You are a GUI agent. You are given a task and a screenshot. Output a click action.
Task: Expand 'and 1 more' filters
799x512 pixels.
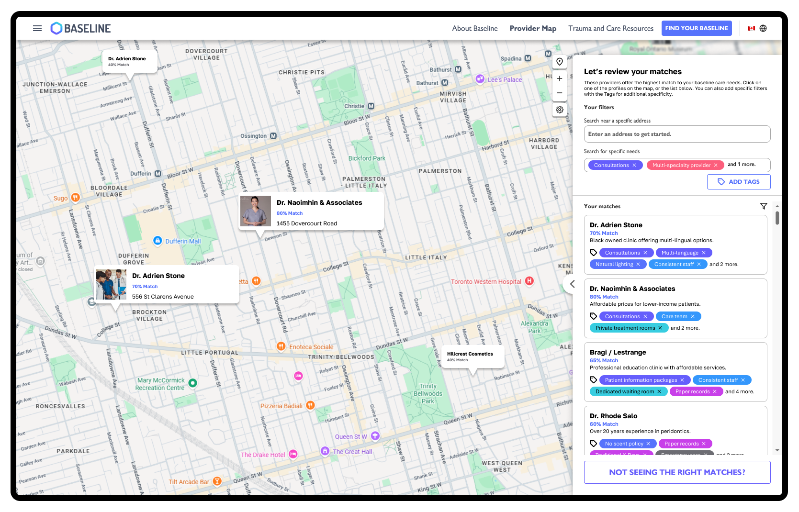pos(742,165)
